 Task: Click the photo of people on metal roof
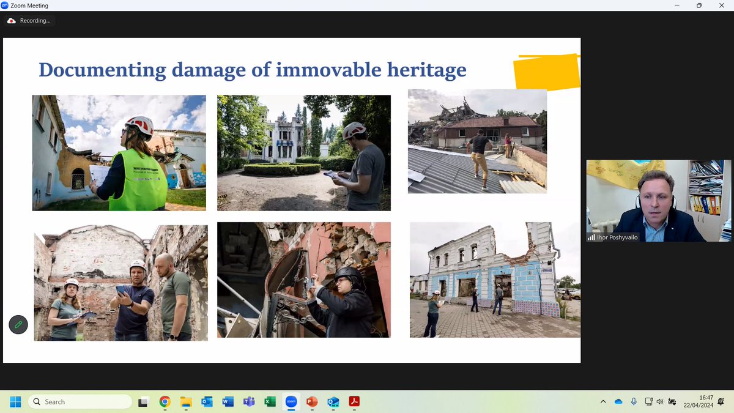(477, 141)
